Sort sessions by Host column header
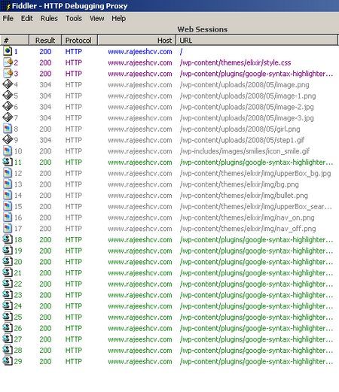Viewport: 339px width, 392px height. (136, 40)
